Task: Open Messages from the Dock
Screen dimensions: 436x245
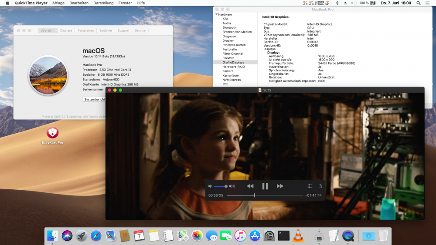Action: point(211,236)
